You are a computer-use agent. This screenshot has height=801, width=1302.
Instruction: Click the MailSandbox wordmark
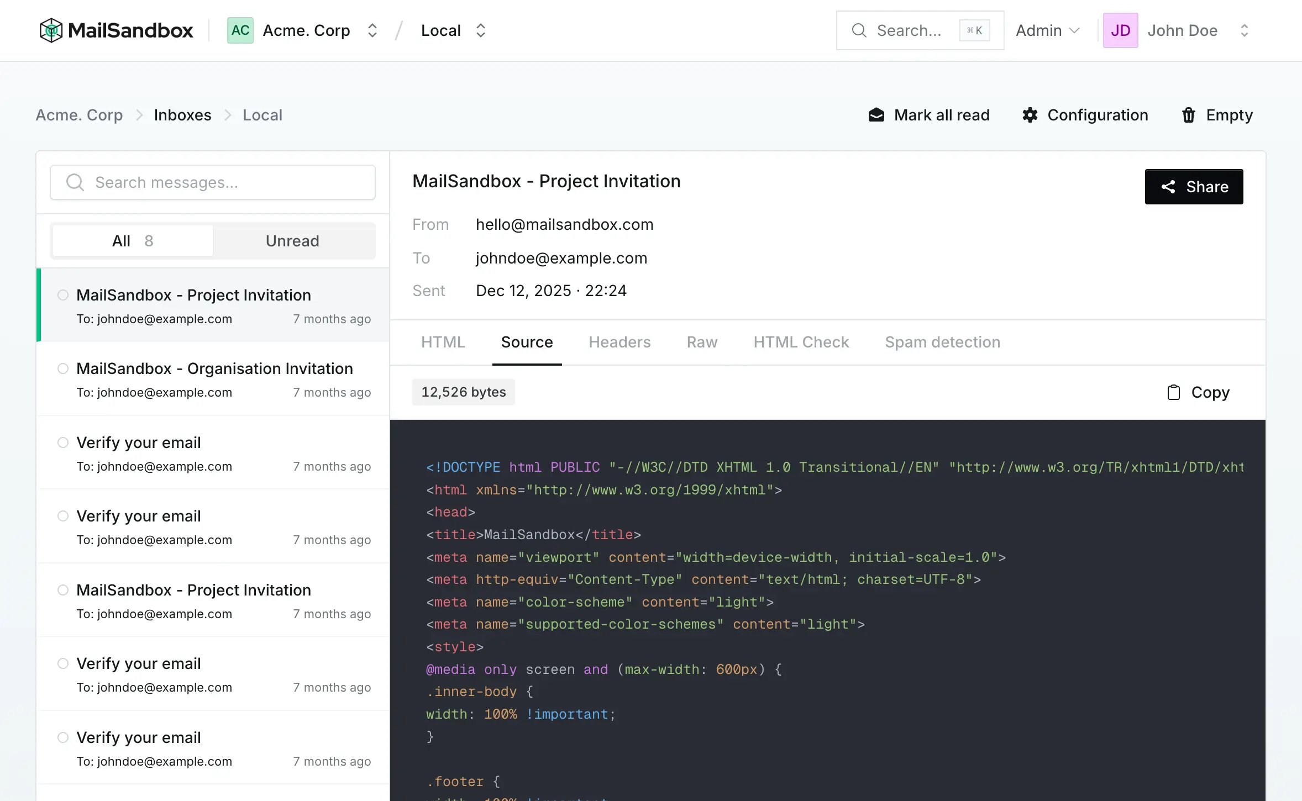[131, 30]
